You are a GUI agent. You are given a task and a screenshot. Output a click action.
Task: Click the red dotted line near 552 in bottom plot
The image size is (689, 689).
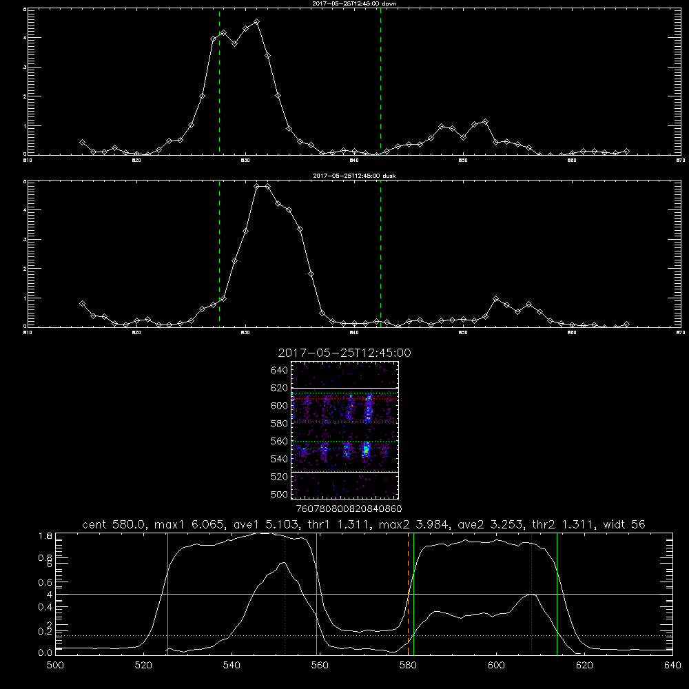pyautogui.click(x=285, y=594)
